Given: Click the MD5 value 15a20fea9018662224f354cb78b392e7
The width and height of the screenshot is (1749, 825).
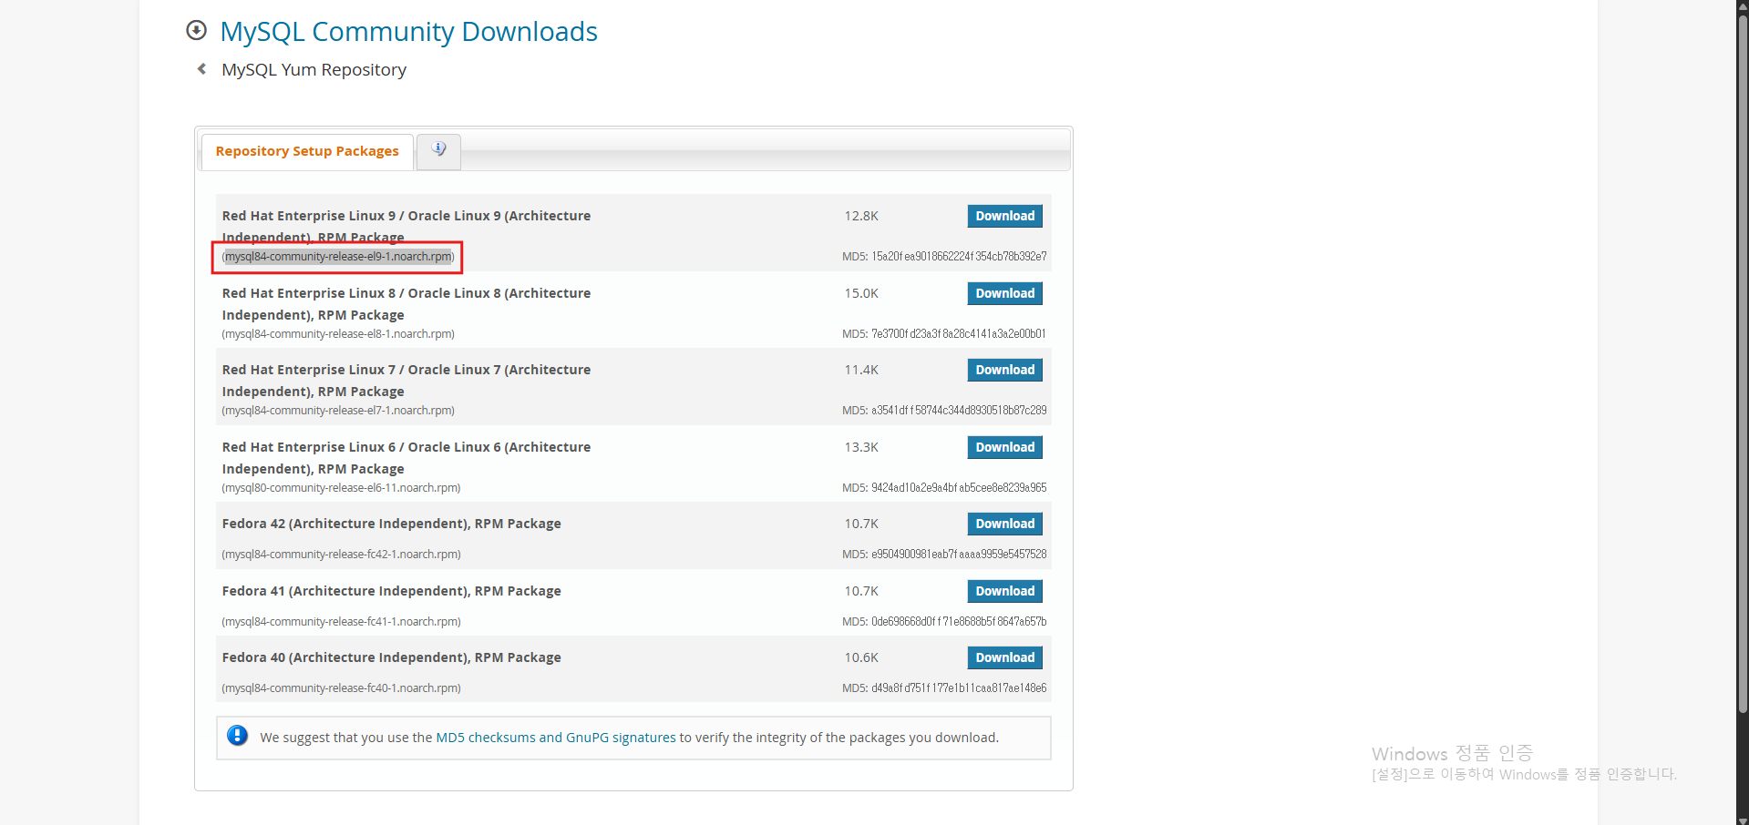Looking at the screenshot, I should 959,257.
